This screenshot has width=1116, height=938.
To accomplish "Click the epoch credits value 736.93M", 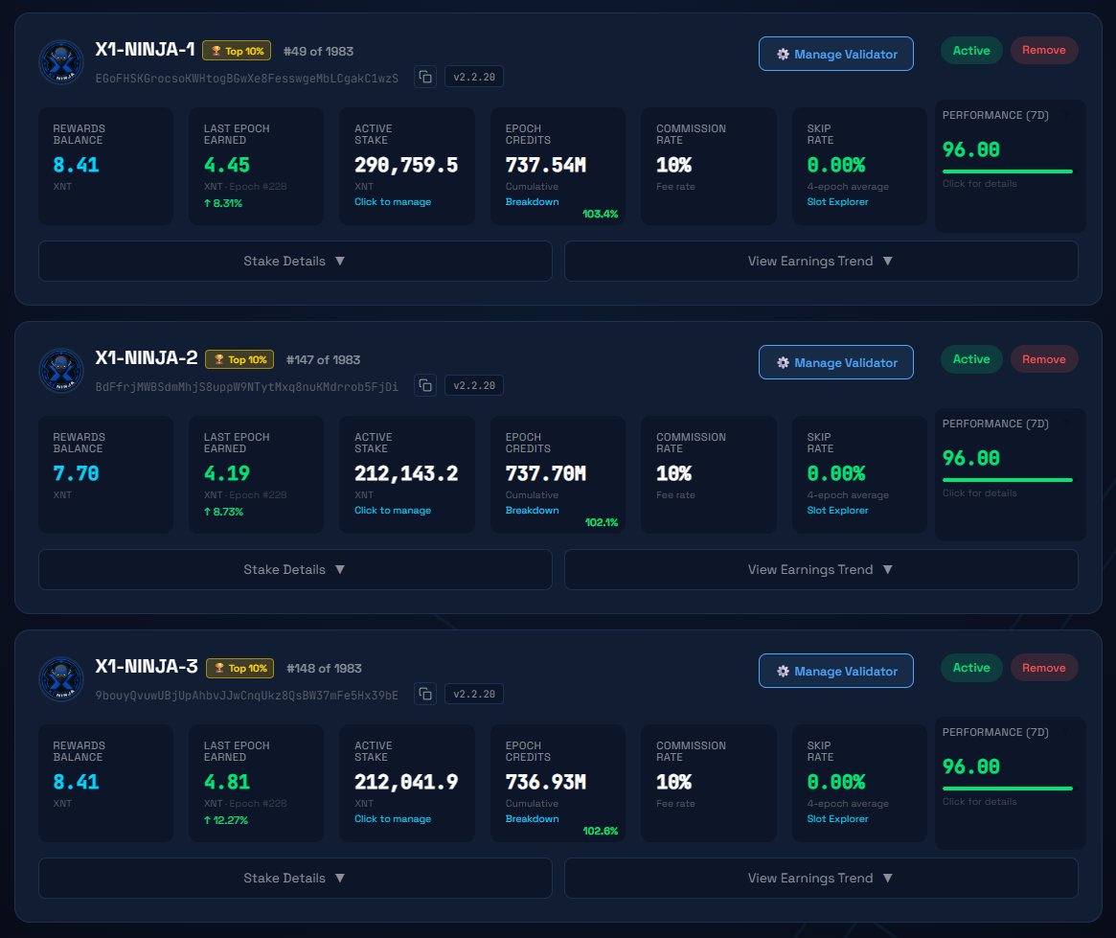I will point(546,782).
